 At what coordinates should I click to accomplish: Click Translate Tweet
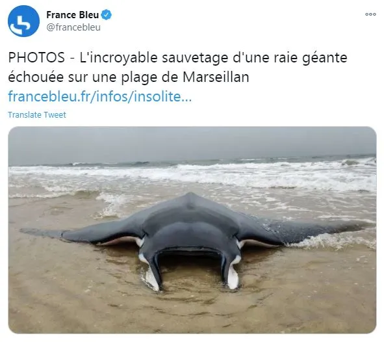tap(37, 114)
